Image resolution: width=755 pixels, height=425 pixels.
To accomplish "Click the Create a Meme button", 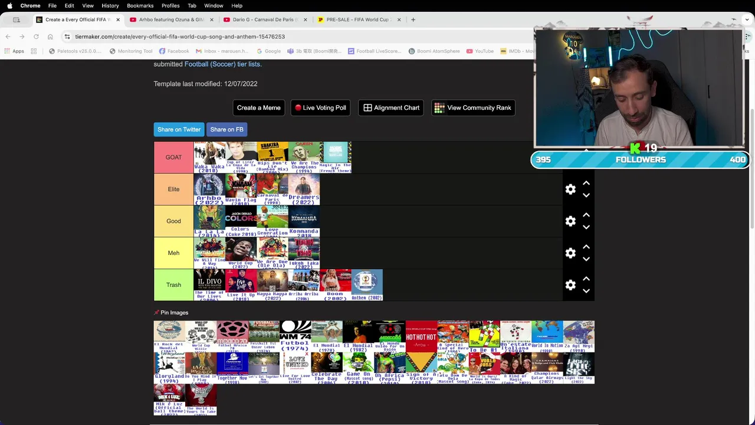I will [258, 107].
